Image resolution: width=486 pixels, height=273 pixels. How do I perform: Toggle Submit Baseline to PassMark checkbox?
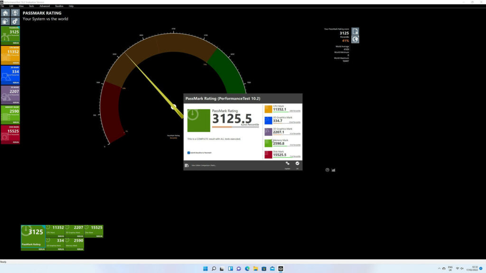pos(188,153)
